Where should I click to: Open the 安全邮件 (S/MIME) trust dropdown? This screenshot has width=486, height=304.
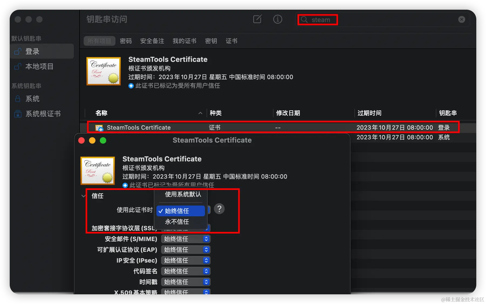coord(186,239)
